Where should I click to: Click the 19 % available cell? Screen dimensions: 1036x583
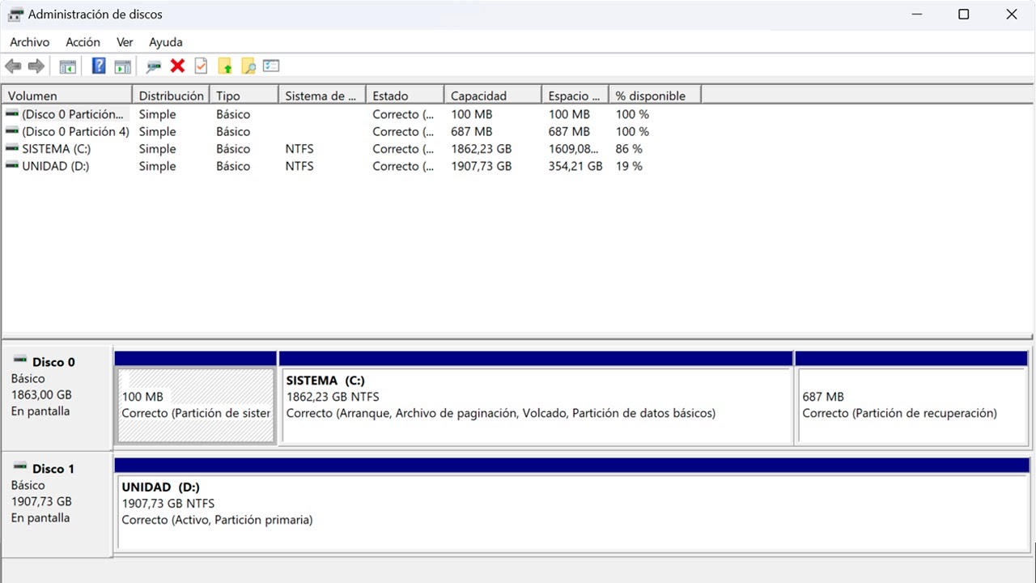(629, 166)
